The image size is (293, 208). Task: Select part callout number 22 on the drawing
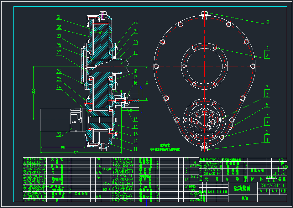135,22
